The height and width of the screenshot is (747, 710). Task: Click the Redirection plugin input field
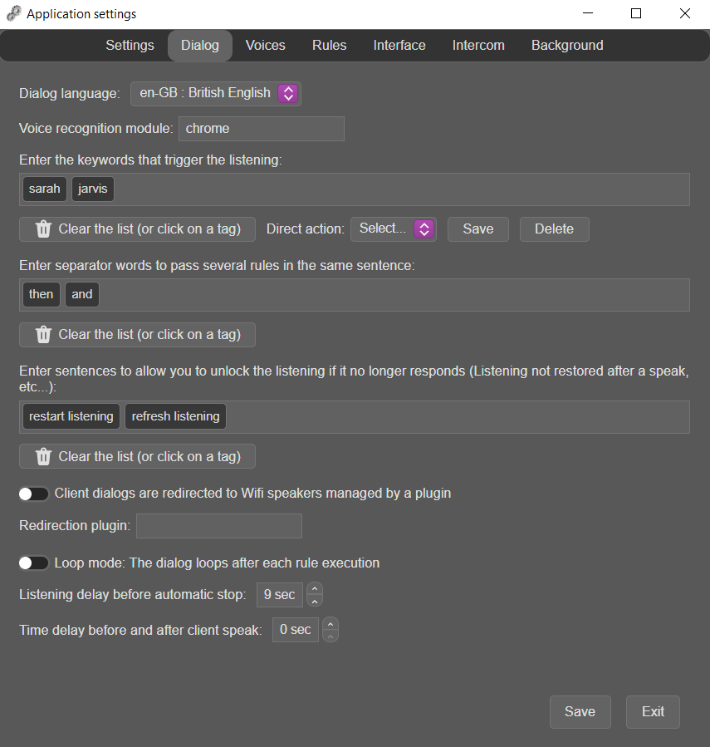click(x=219, y=526)
